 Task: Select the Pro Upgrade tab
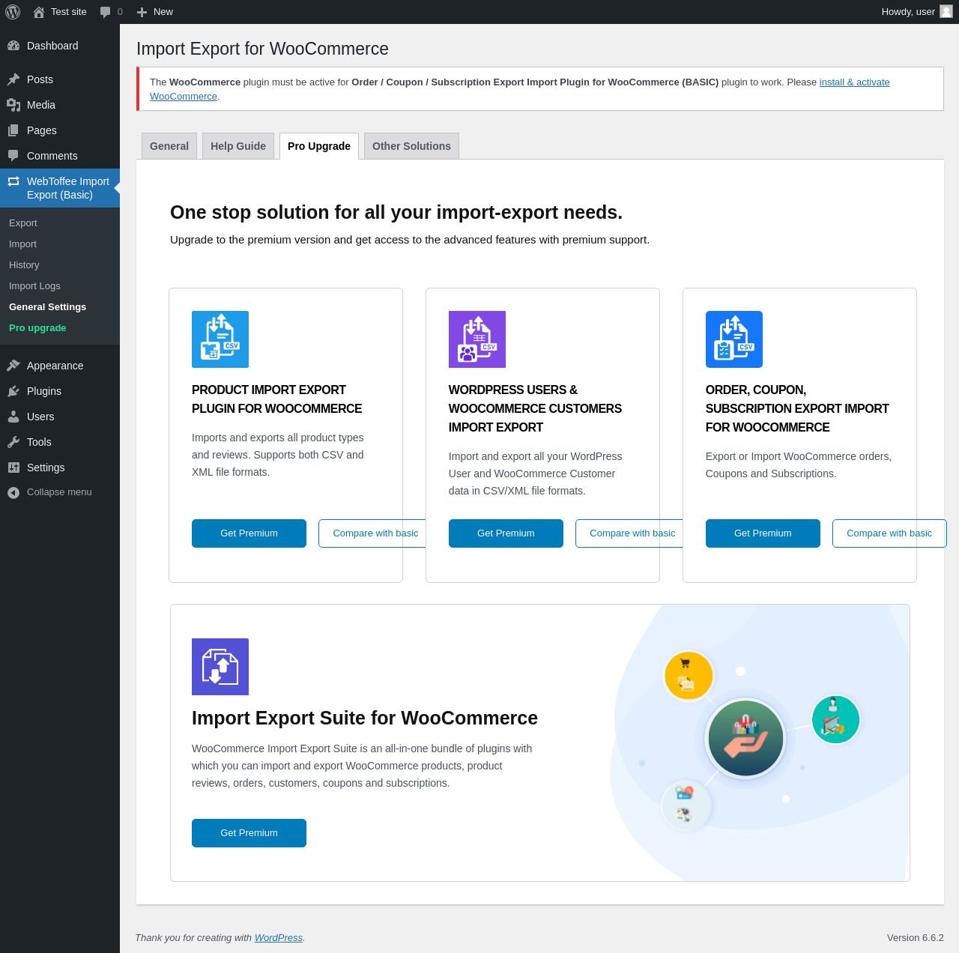pos(319,146)
